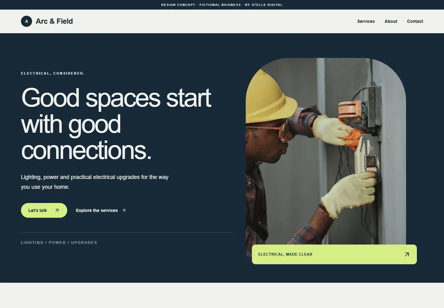The height and width of the screenshot is (308, 444).
Task: Follow the Explore the services link
Action: pyautogui.click(x=101, y=210)
